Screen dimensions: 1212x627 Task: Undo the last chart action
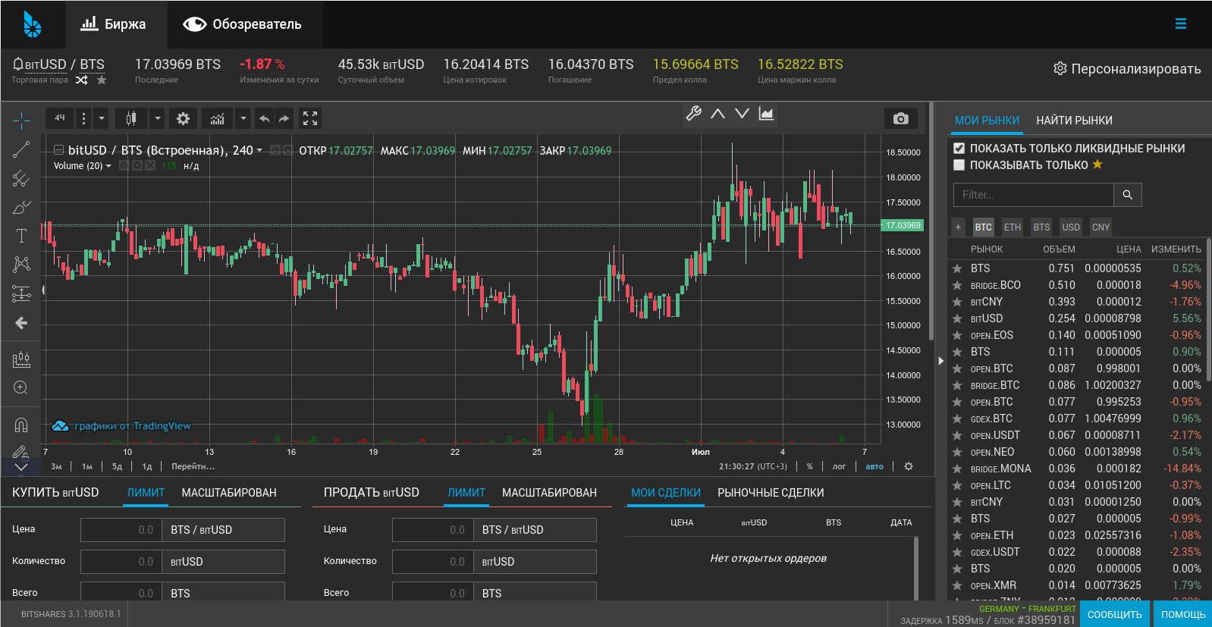pos(264,118)
